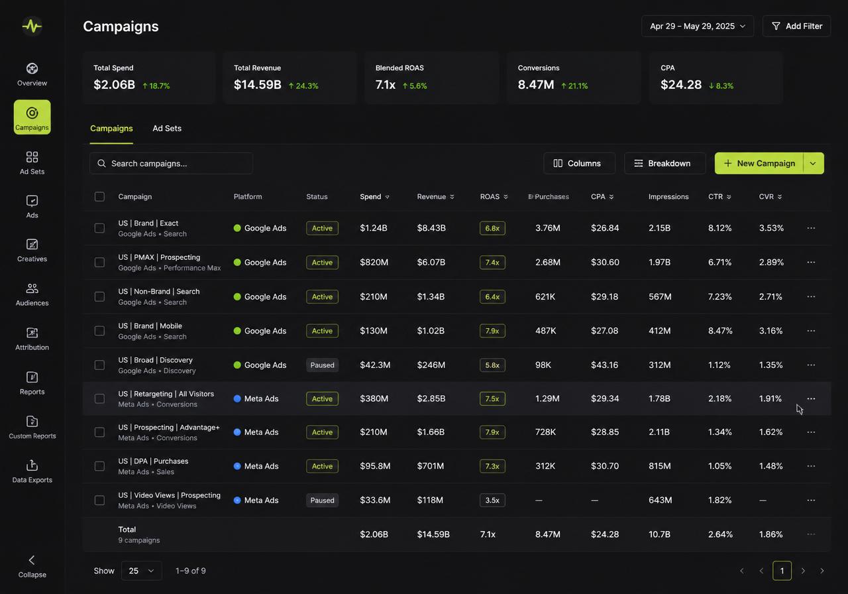Open row menu for US | Non-Brand | Search
The image size is (848, 594).
point(811,296)
